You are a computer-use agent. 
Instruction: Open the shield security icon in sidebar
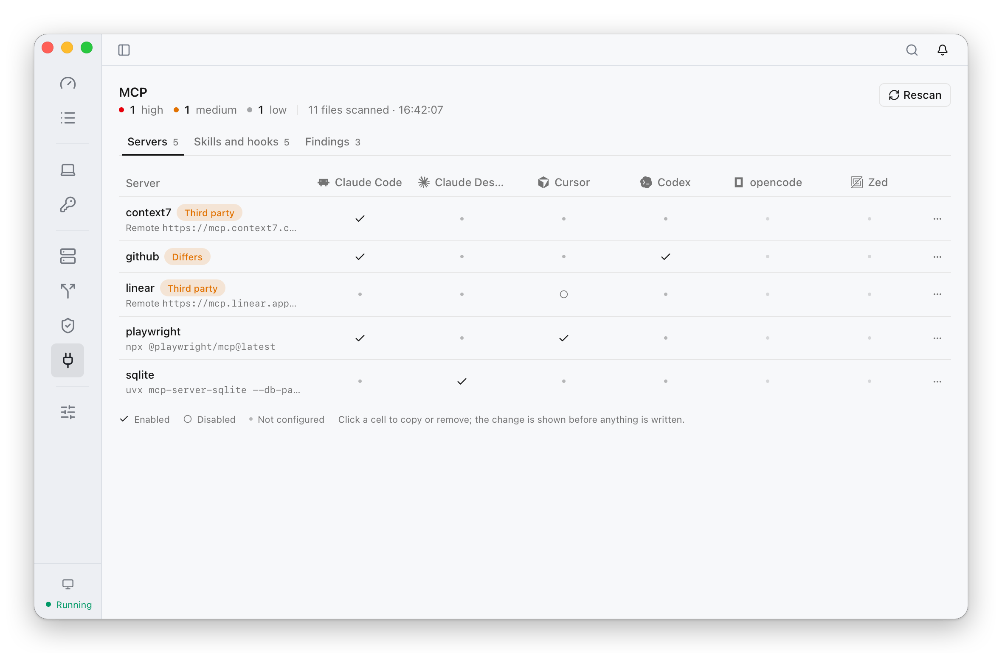[68, 326]
